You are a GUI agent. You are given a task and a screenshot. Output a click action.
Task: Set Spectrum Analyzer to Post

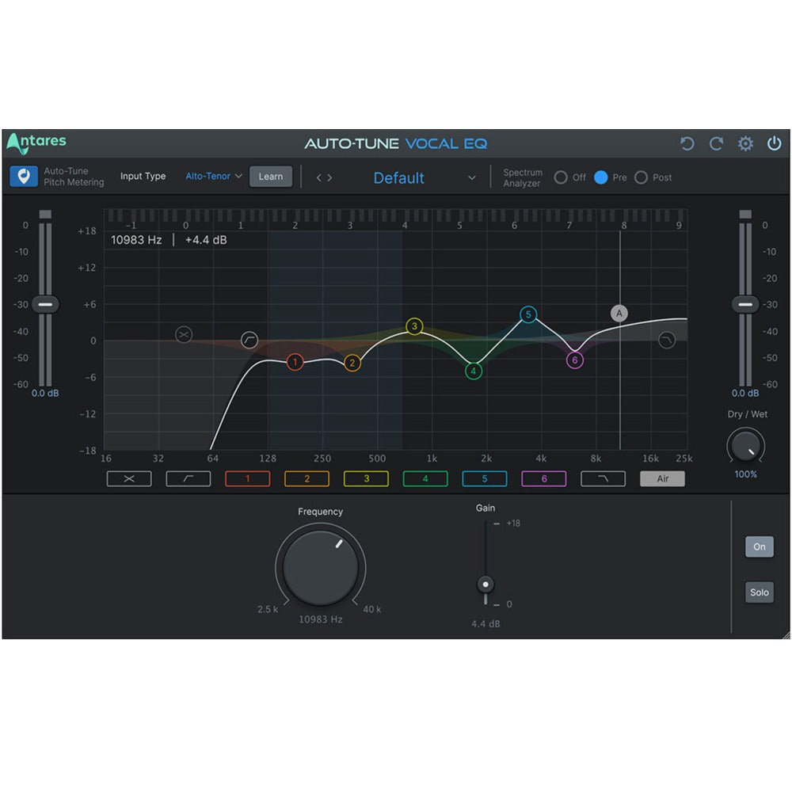coord(641,177)
